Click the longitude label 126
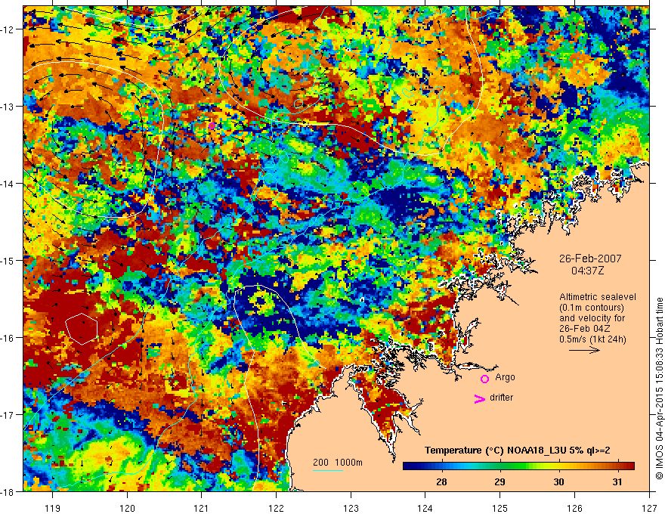This screenshot has height=514, width=665. click(574, 508)
